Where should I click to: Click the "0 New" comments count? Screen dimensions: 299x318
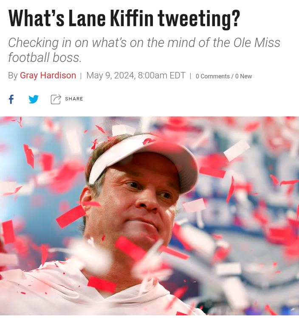tap(243, 76)
